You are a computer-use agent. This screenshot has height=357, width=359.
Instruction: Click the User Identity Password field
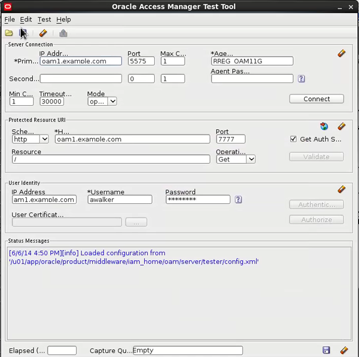(x=198, y=200)
